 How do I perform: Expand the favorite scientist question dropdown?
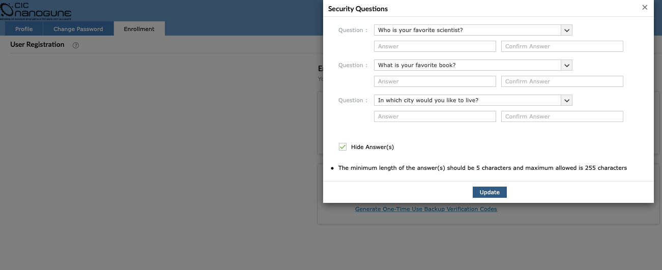tap(473, 30)
